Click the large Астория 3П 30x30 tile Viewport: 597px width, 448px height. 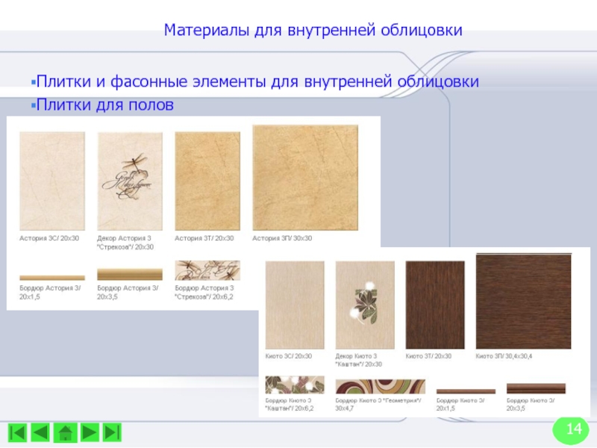(x=305, y=177)
